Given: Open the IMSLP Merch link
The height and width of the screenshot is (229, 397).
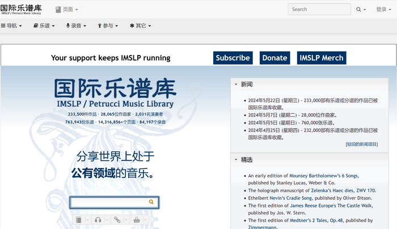Looking at the screenshot, I should pyautogui.click(x=321, y=58).
